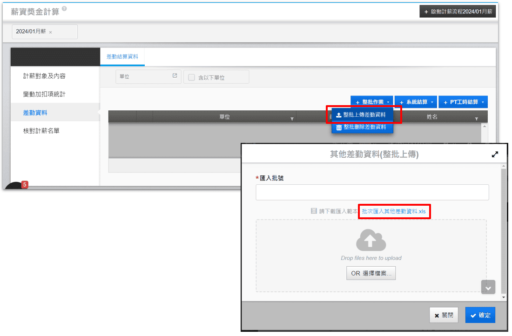Enable the 含以下單位 checkbox
The height and width of the screenshot is (336, 512).
point(191,77)
